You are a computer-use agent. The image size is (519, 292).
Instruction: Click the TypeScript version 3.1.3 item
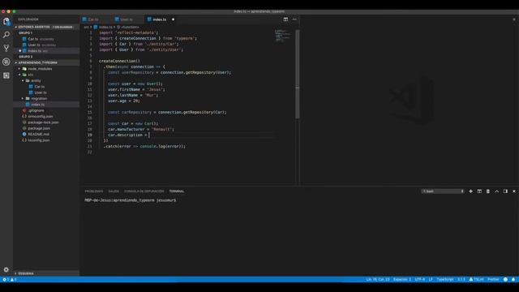pyautogui.click(x=461, y=279)
